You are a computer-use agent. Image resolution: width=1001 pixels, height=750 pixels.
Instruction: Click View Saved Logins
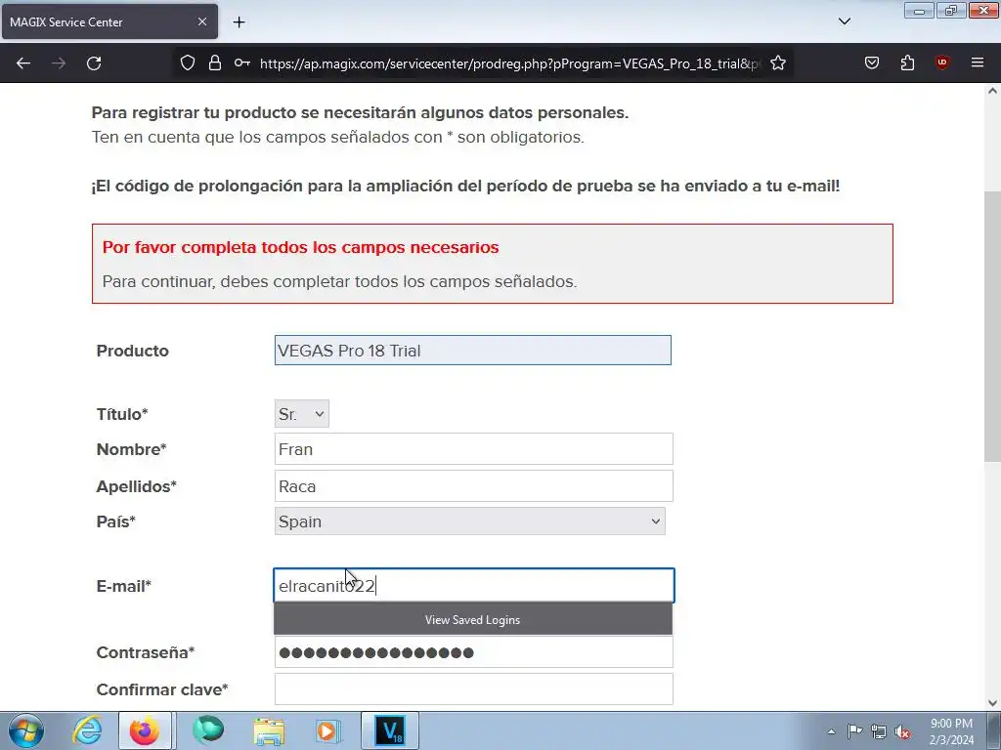click(472, 619)
